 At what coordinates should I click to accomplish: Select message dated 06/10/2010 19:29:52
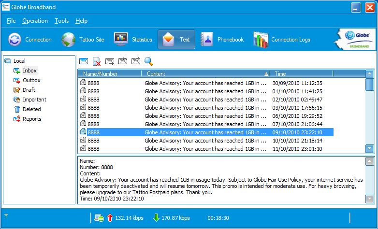(205, 116)
